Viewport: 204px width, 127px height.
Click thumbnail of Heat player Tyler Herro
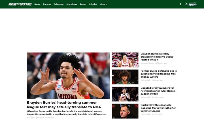[125, 94]
